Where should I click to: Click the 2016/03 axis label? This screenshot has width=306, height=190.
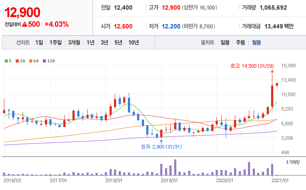tap(12, 180)
